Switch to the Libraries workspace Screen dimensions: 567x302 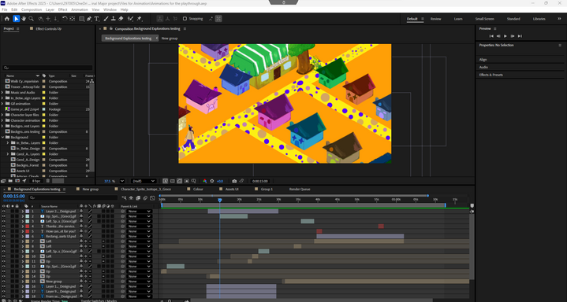click(x=539, y=19)
